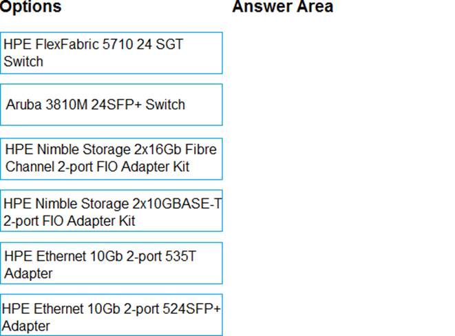This screenshot has height=336, width=455.
Task: Click the Options heading
Action: 31,7
